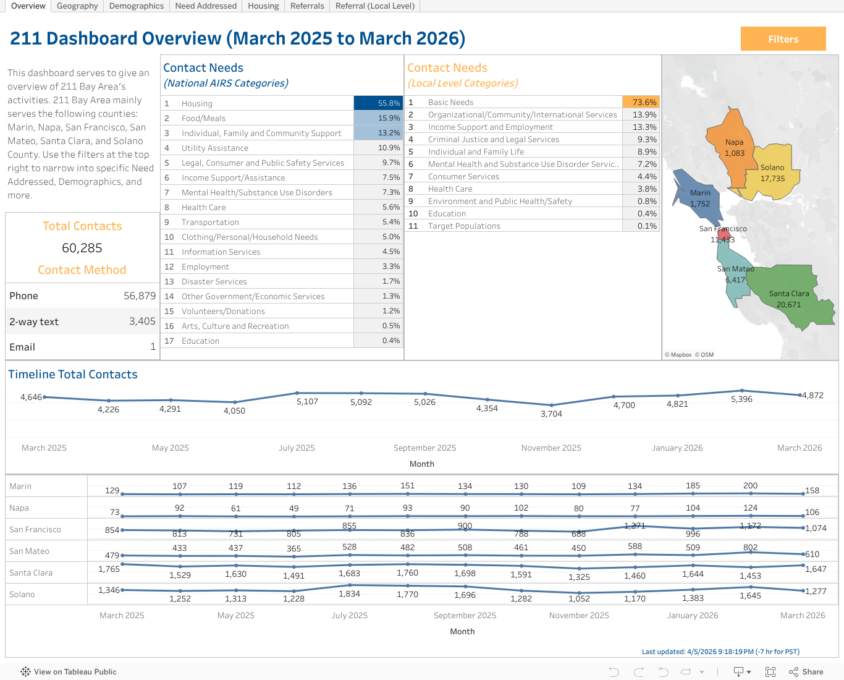Click the orange Filters button
The height and width of the screenshot is (680, 844).
tap(783, 38)
